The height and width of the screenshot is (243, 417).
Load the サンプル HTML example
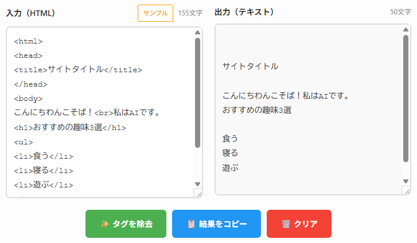pyautogui.click(x=155, y=13)
